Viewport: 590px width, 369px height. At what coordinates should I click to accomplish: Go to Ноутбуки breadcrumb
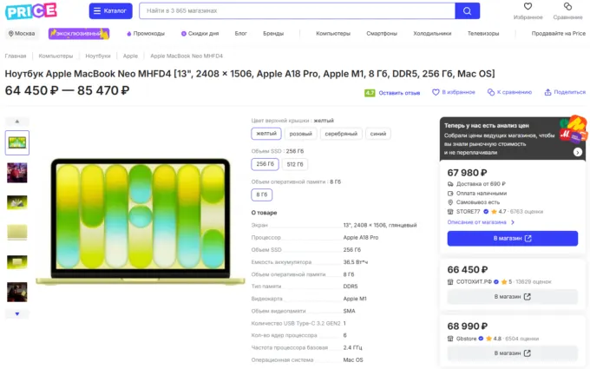pyautogui.click(x=98, y=56)
